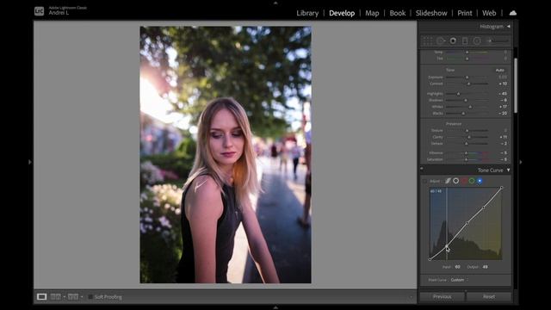Click the Highlights value -45
The height and width of the screenshot is (310, 551).
coord(503,94)
